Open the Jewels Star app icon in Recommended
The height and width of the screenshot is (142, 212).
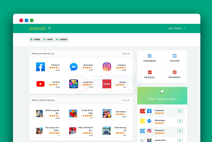(x=74, y=84)
